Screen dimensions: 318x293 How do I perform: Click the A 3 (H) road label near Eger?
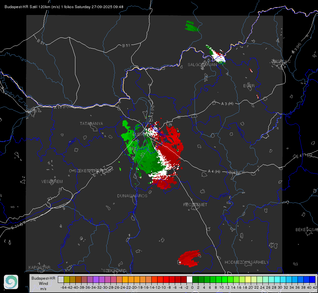click(227, 104)
